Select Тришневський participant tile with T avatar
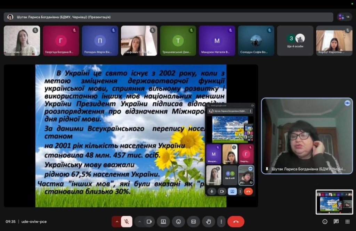The height and width of the screenshot is (231, 356). 178,41
